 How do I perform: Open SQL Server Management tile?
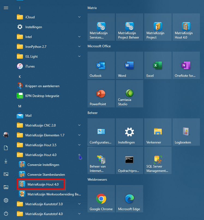(158, 160)
